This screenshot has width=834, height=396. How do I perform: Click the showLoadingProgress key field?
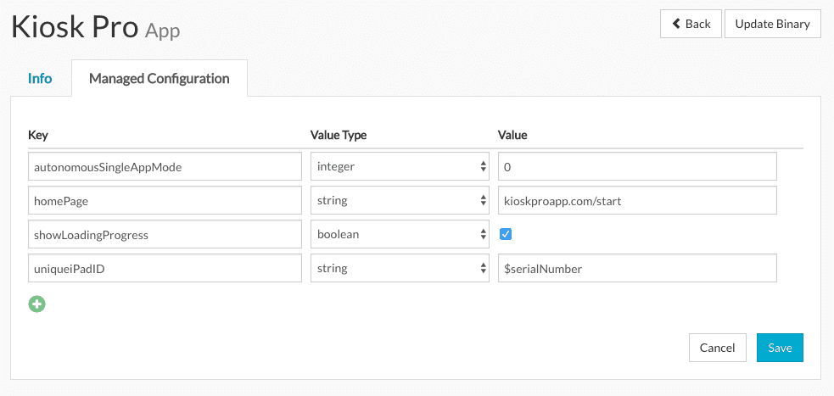[165, 234]
